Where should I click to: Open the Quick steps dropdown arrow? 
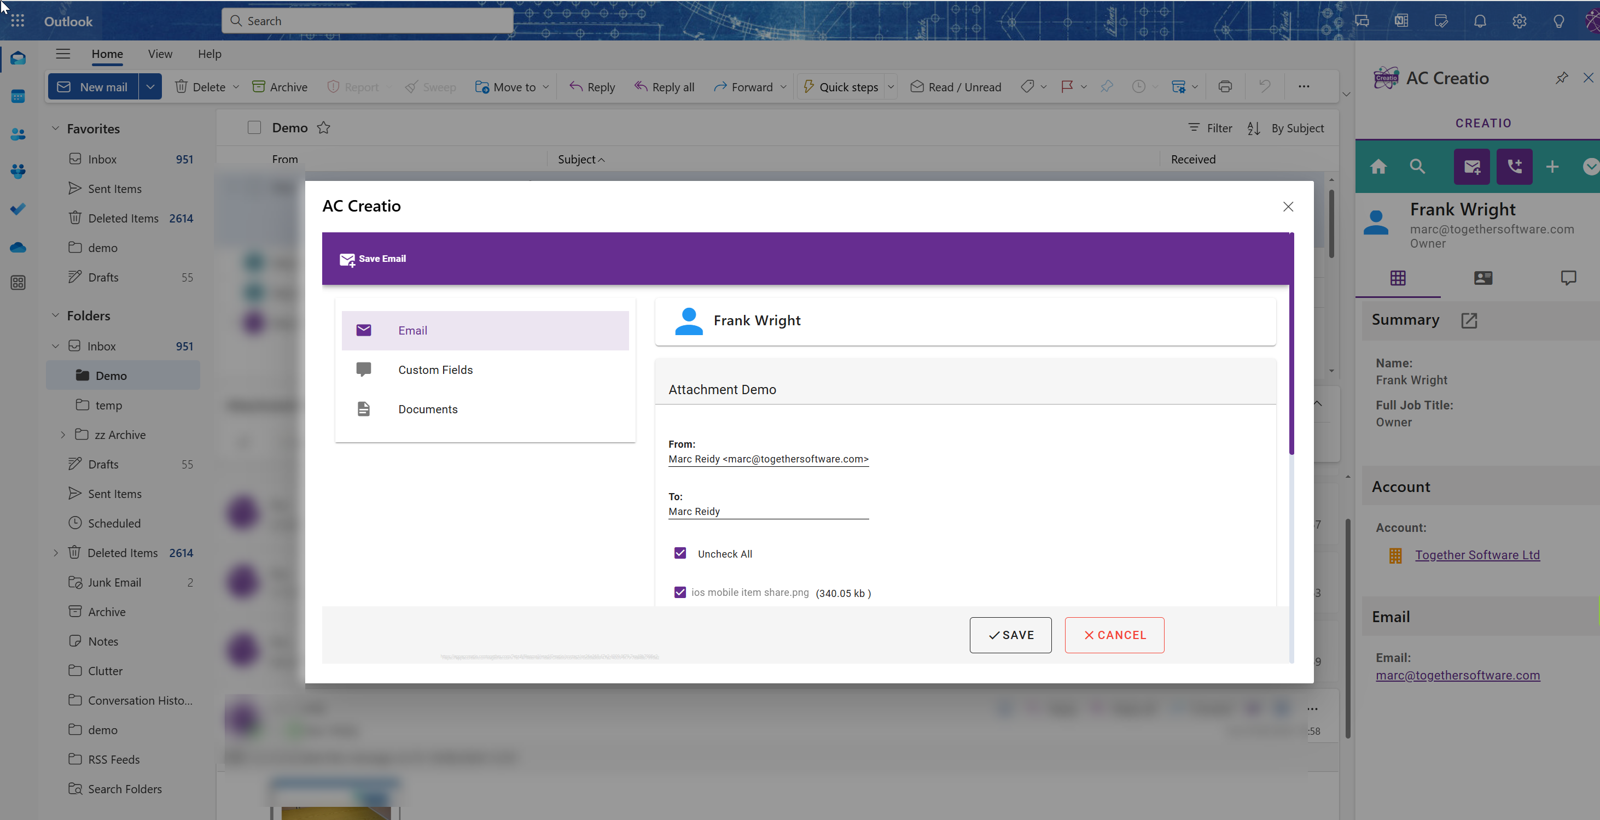891,87
